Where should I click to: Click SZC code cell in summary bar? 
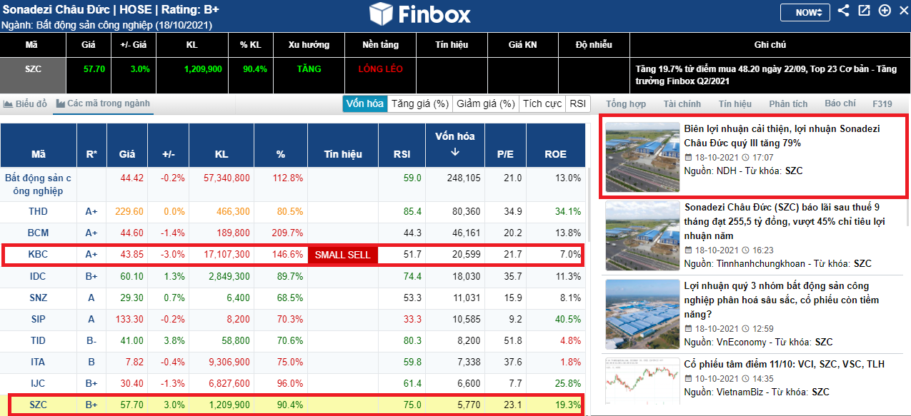pos(32,73)
